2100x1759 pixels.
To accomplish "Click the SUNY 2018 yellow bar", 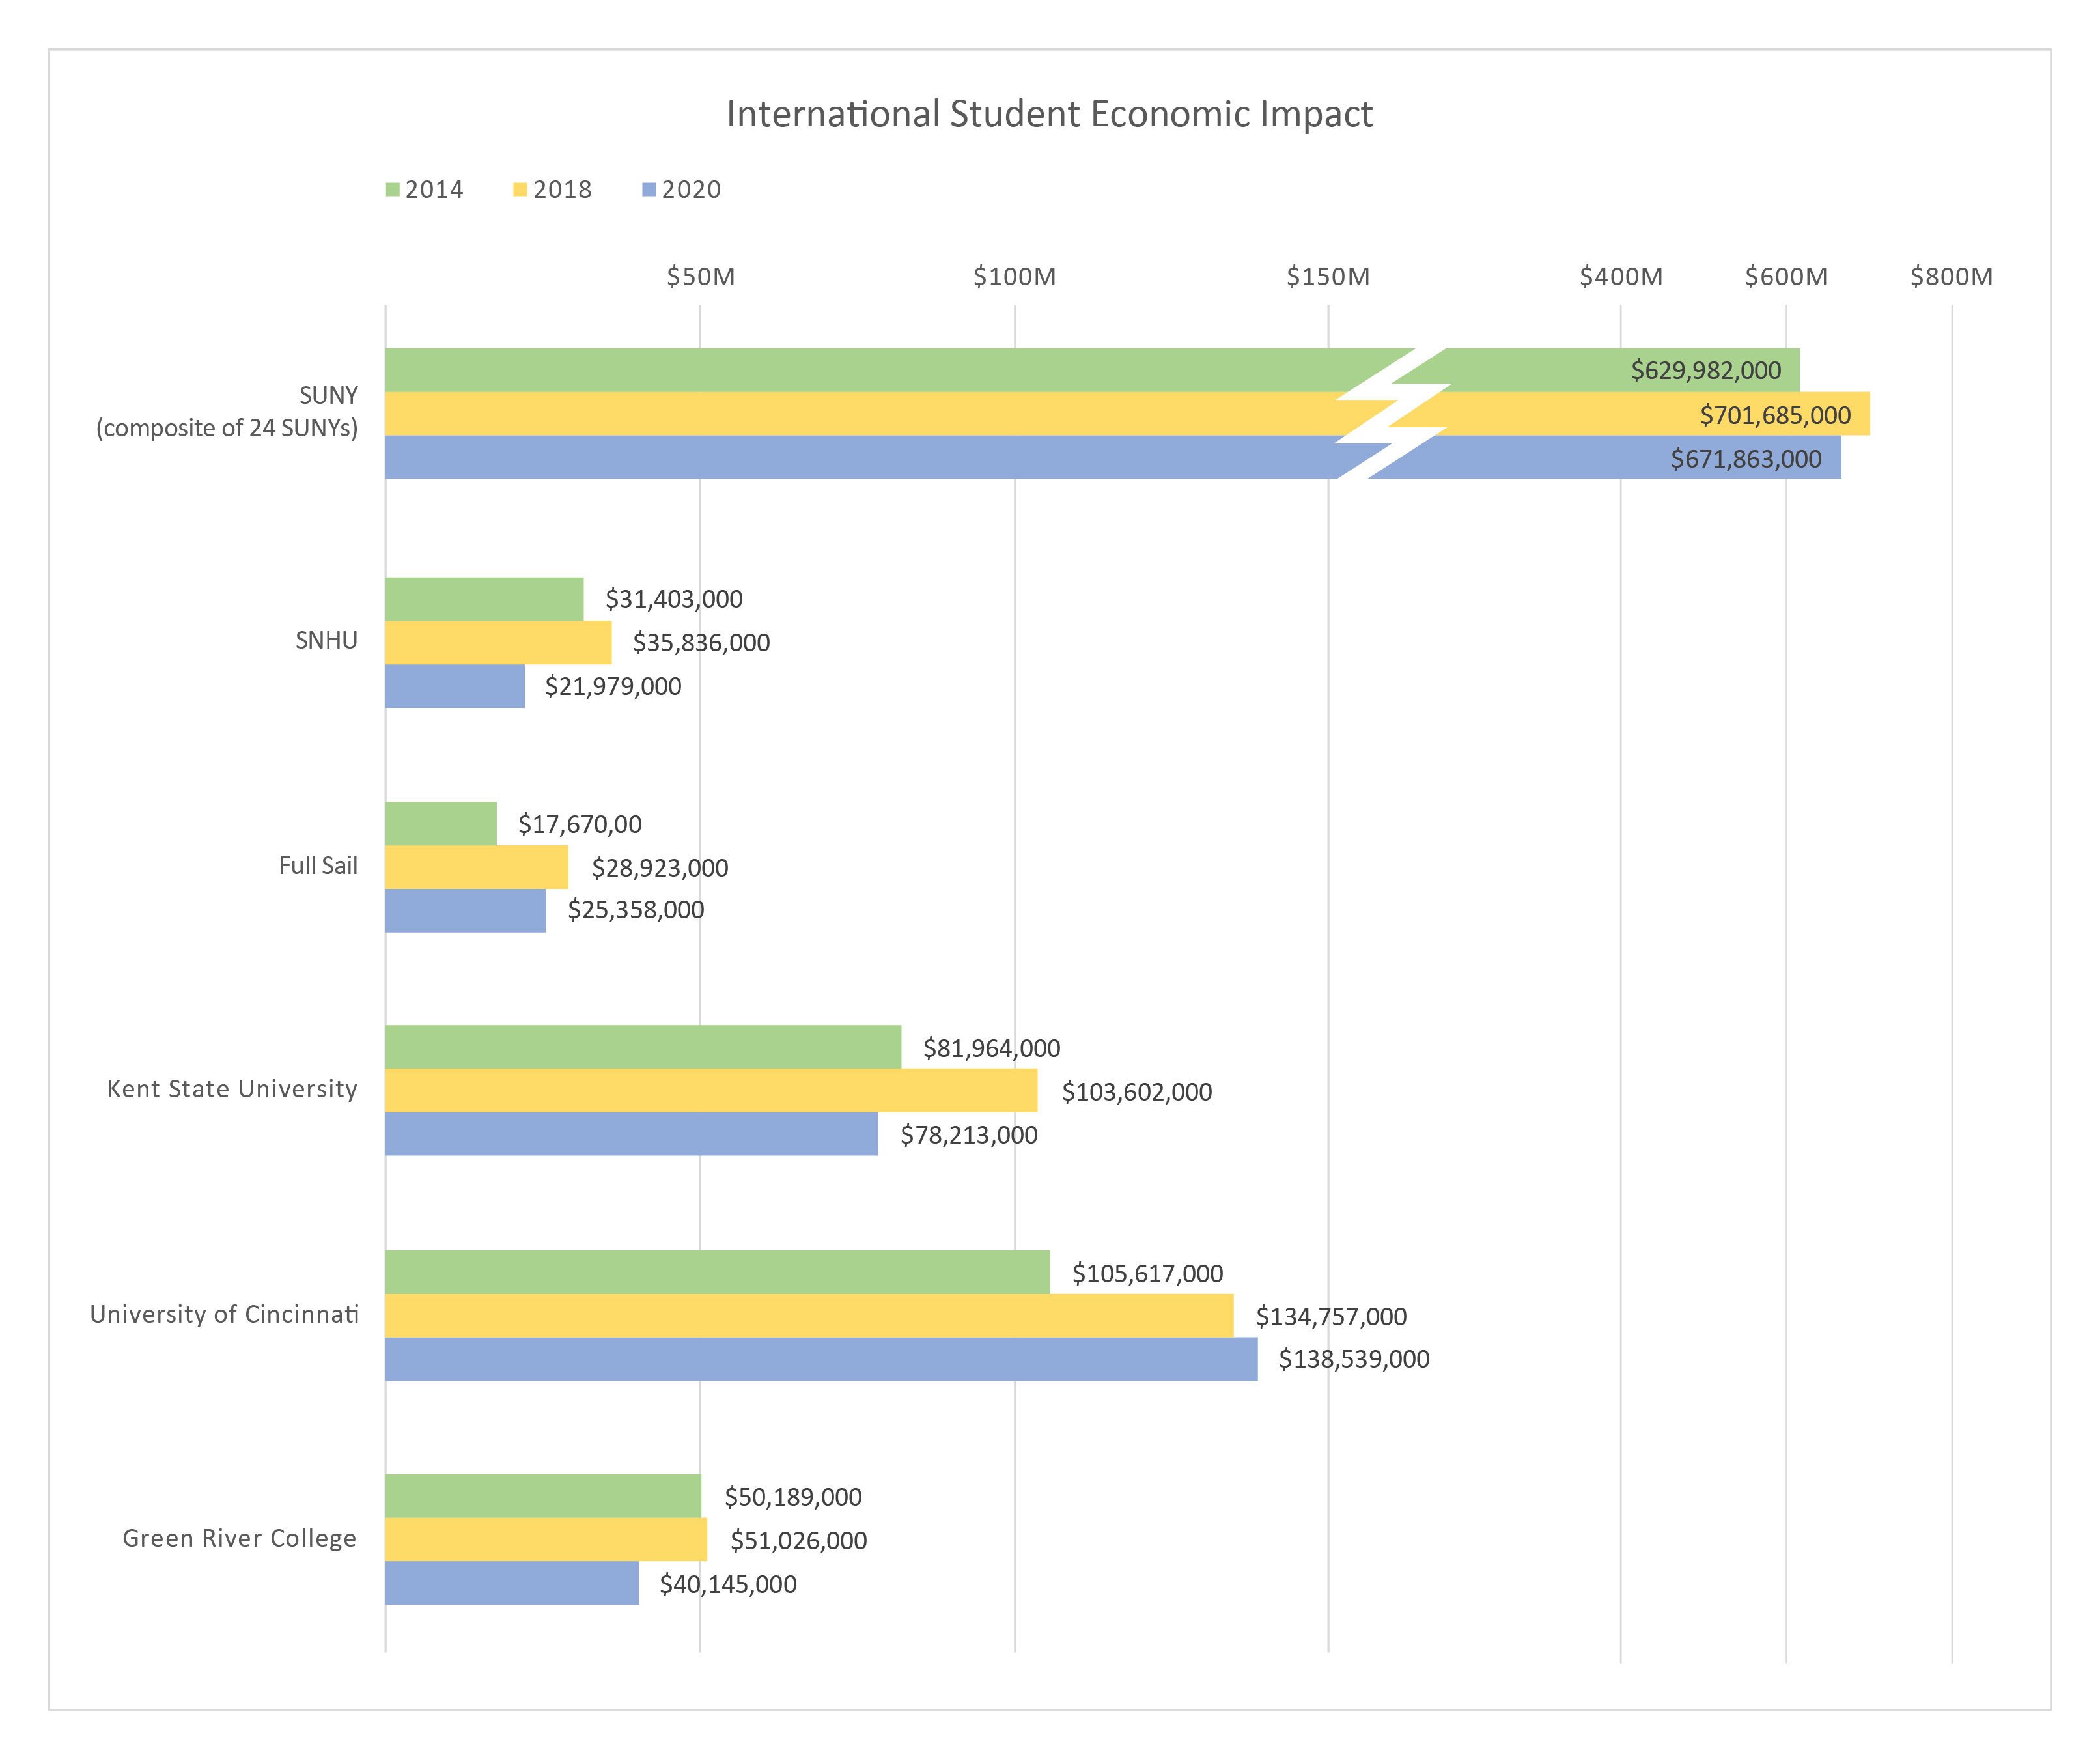I will tap(860, 414).
